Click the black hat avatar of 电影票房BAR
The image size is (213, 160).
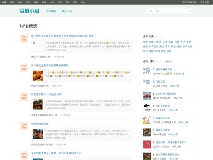(147, 108)
